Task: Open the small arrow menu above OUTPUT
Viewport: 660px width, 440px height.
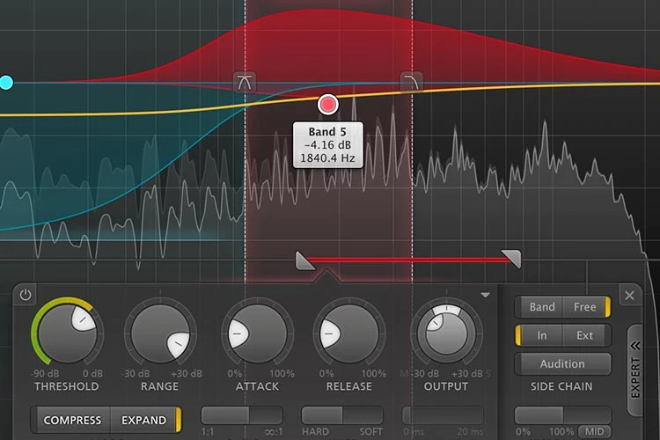Action: point(485,295)
